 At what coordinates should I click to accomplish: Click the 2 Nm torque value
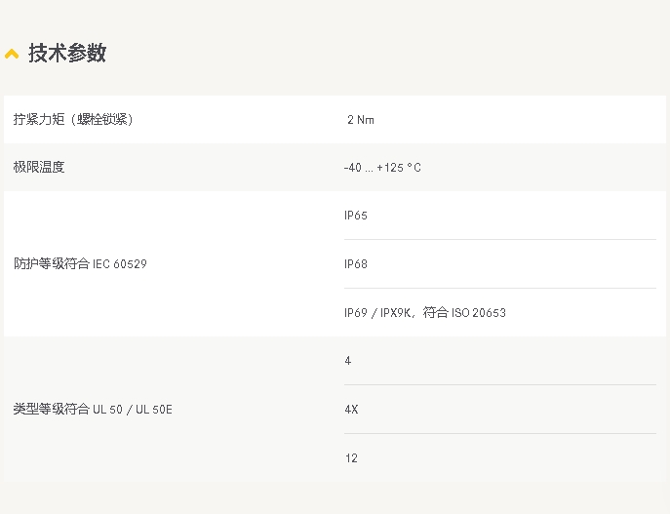[361, 120]
